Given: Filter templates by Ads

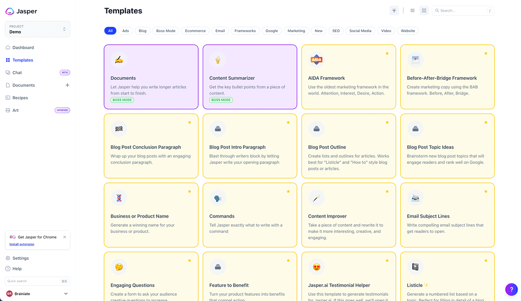Looking at the screenshot, I should 126,31.
